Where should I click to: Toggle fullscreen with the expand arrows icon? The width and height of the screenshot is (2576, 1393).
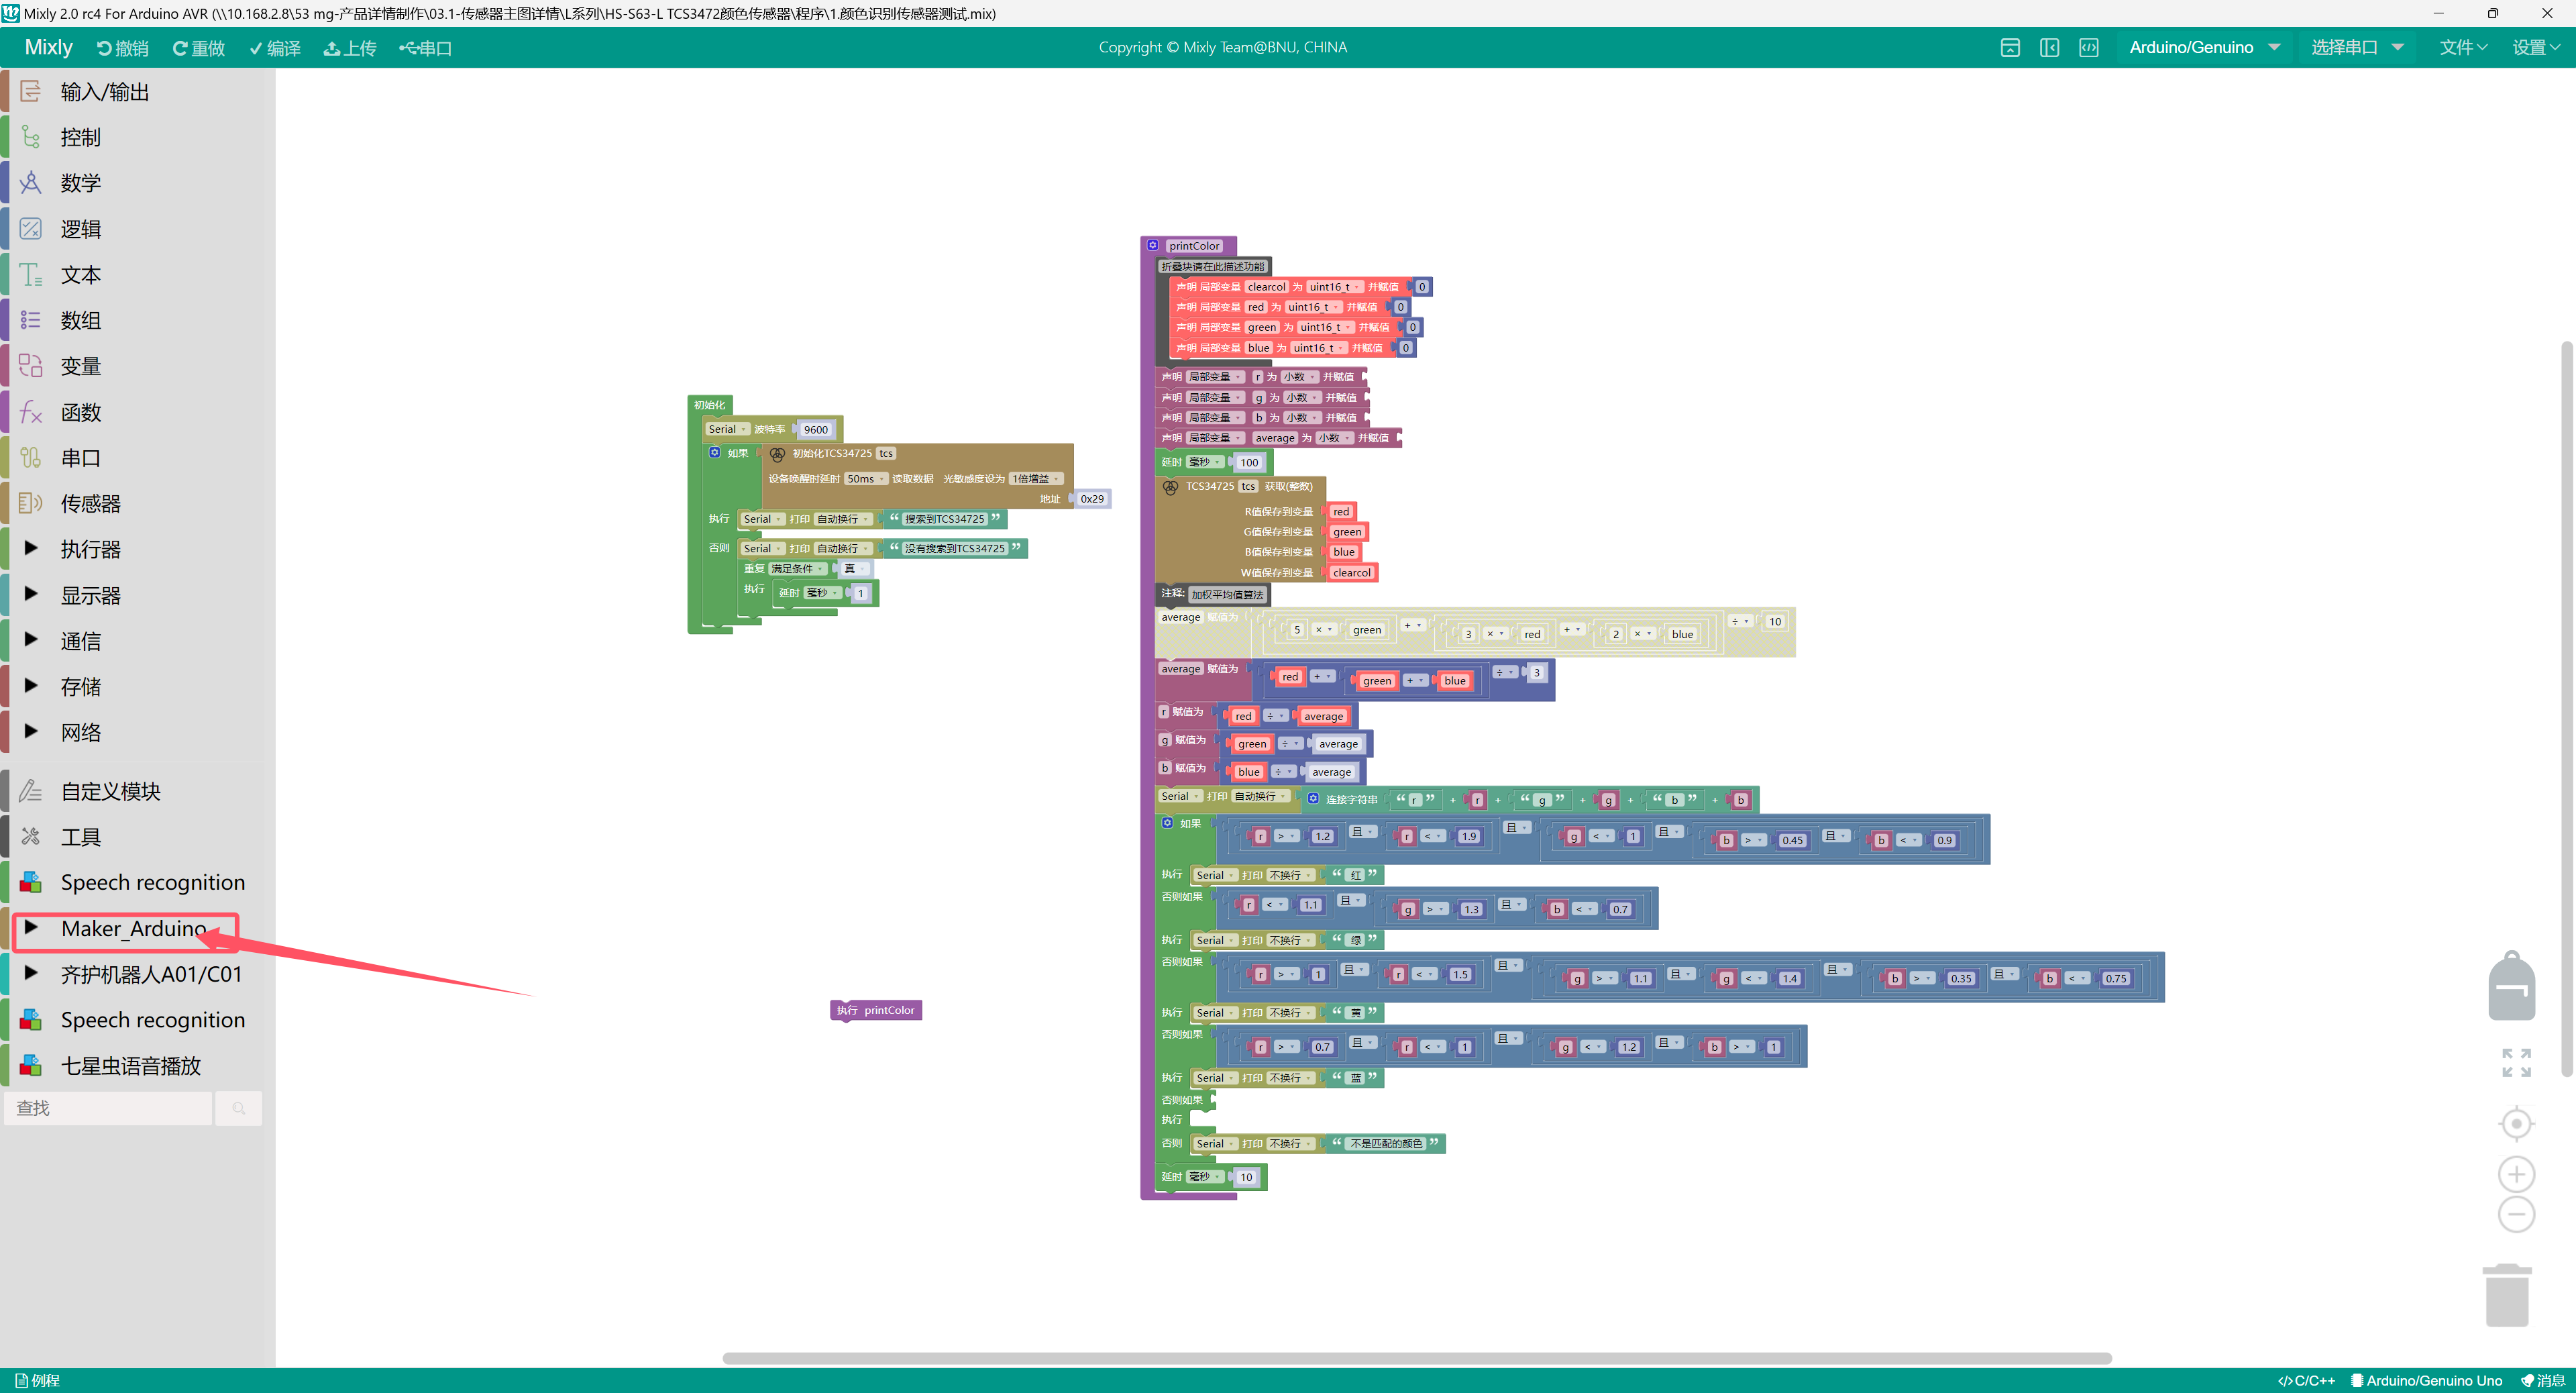[2516, 1062]
